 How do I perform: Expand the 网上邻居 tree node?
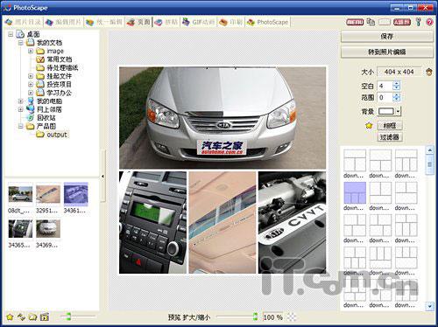[21, 109]
